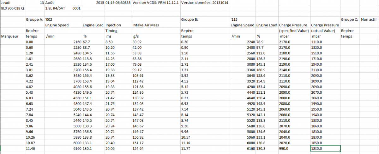Select the cell containing 8L0 906 018 Q
Screen dimensions: 379x154
[13, 8]
